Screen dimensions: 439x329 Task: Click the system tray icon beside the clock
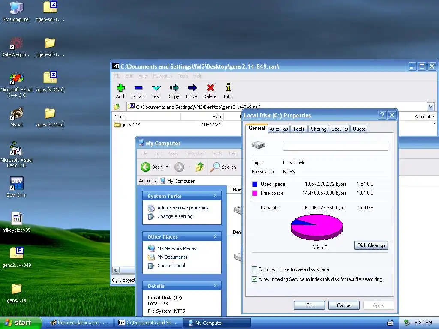point(407,323)
